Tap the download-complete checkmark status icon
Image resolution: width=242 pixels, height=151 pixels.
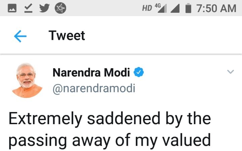27,8
